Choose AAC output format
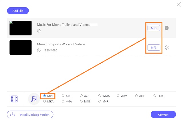Screen dimensions: 183x124 [x=63, y=96]
